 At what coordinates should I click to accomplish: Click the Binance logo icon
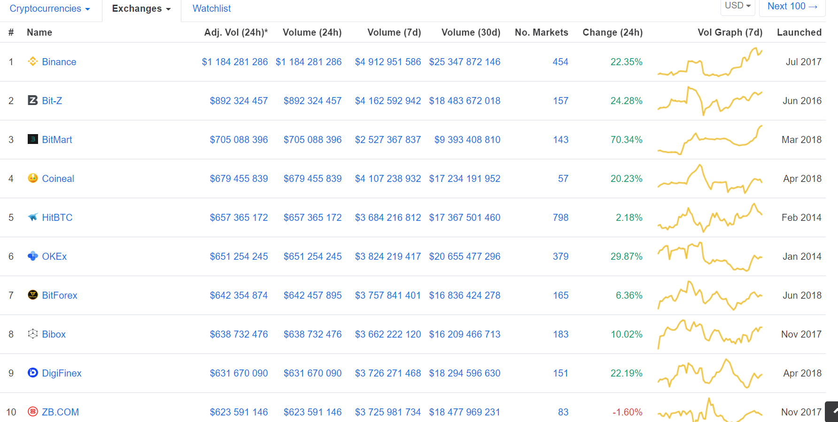[x=32, y=61]
